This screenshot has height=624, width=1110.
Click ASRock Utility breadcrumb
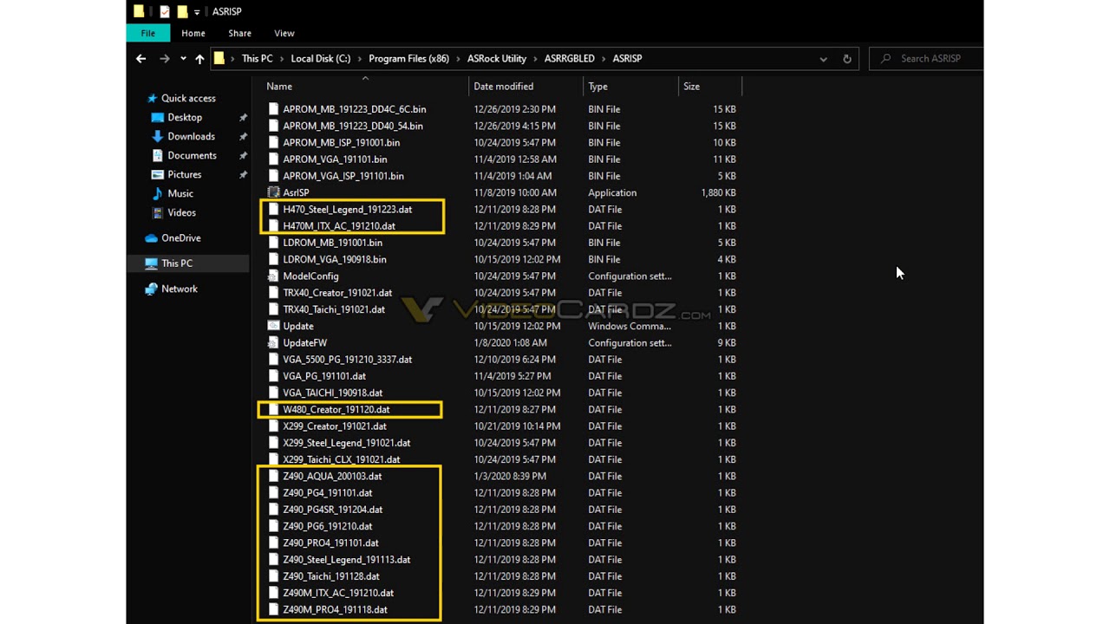click(x=497, y=58)
